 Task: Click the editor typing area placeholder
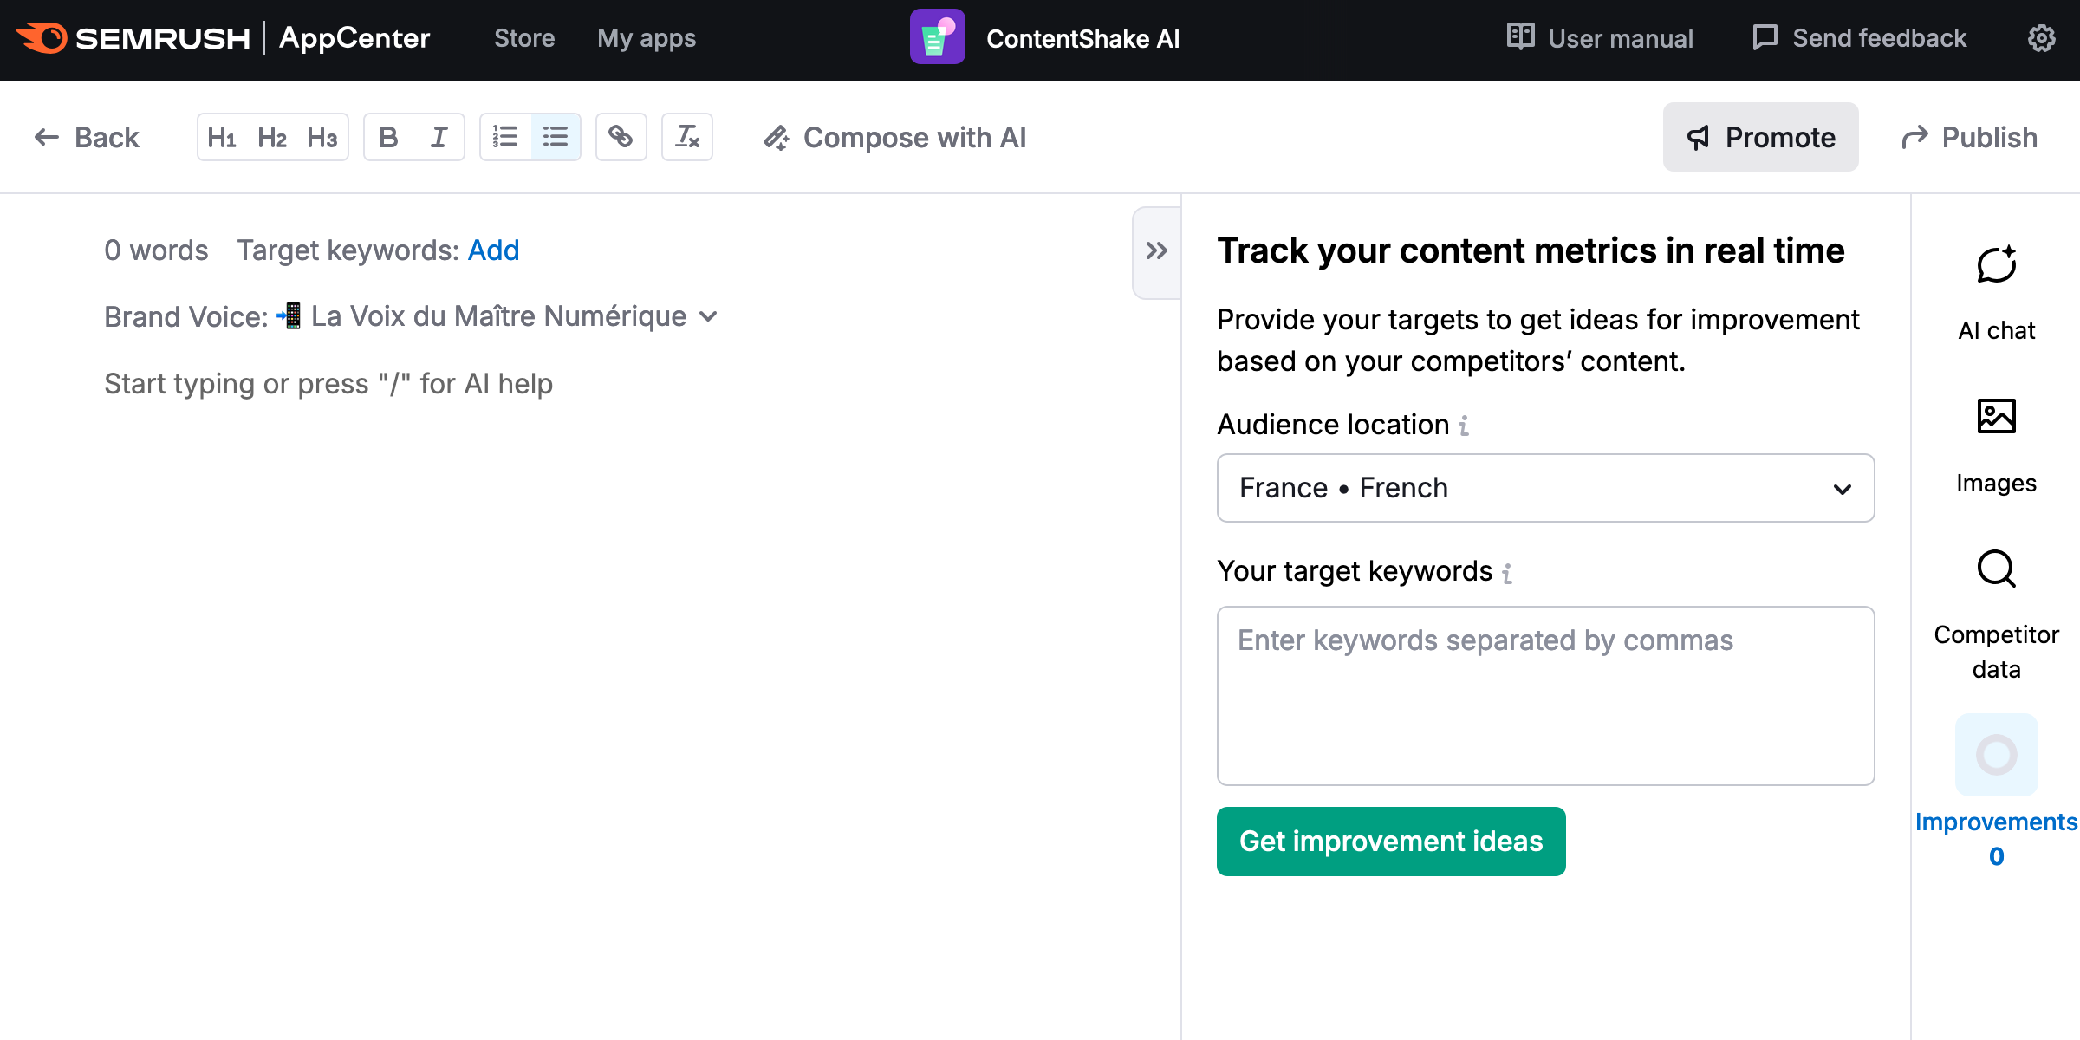328,384
